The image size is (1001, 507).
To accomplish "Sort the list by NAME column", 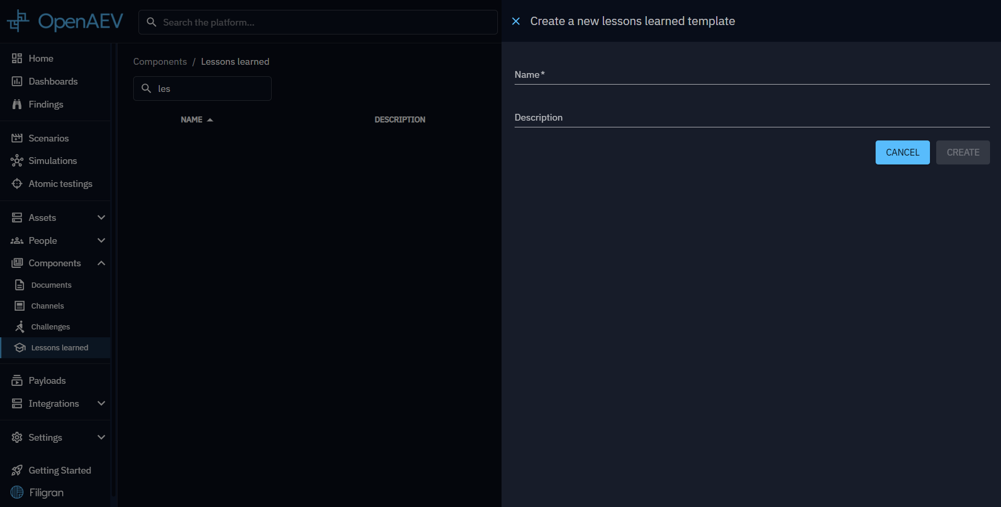I will pyautogui.click(x=192, y=120).
